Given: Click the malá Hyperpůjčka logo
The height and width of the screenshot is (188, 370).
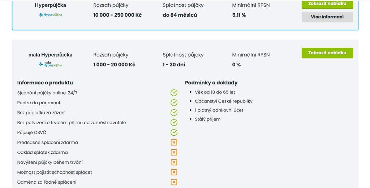Looking at the screenshot, I should pyautogui.click(x=51, y=64).
